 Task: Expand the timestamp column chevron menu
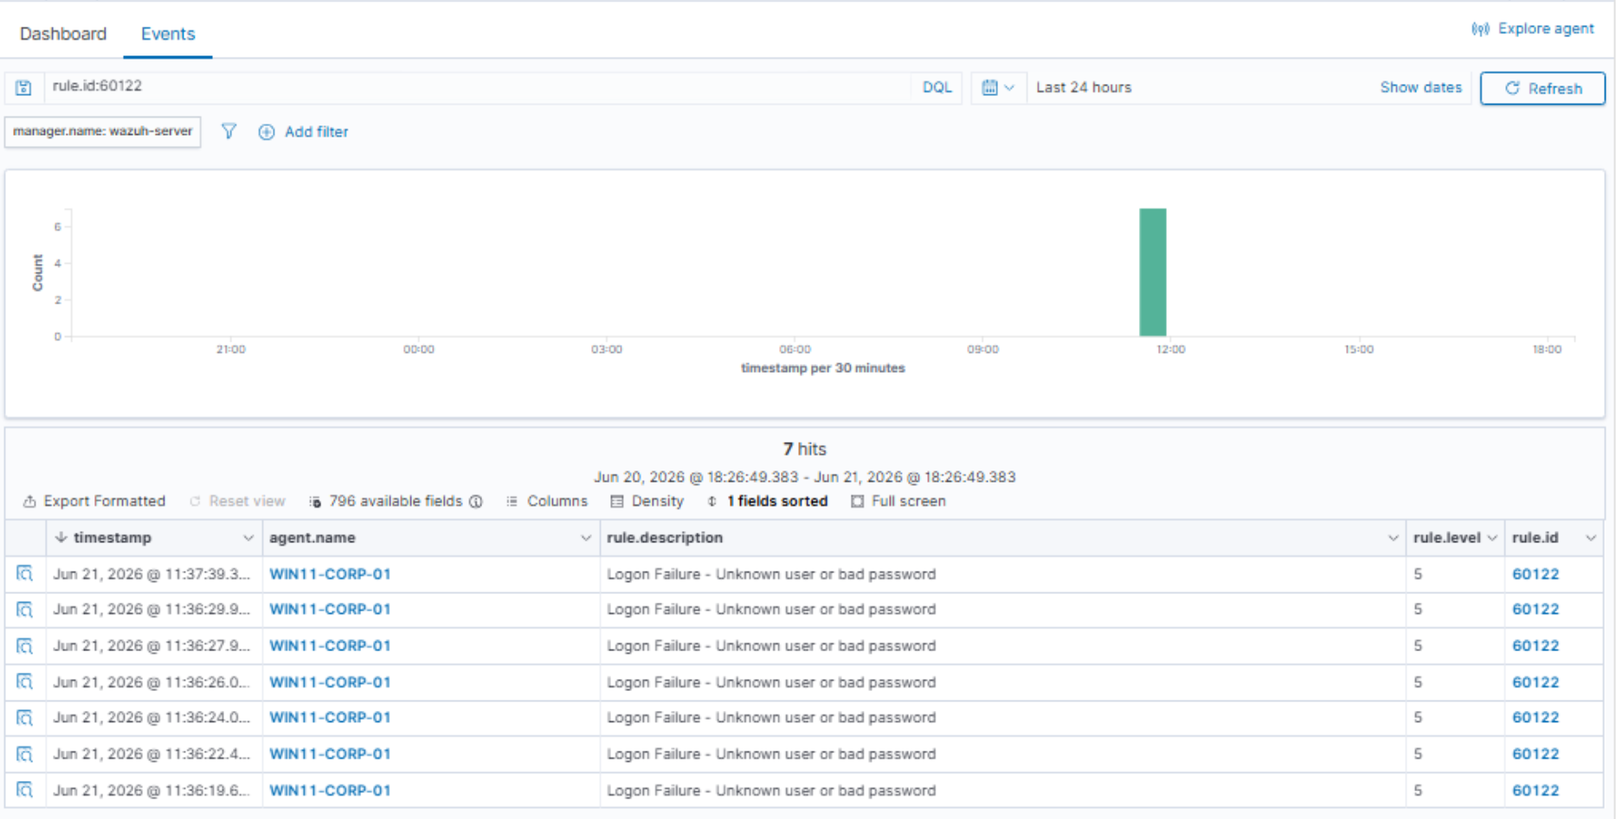tap(248, 538)
